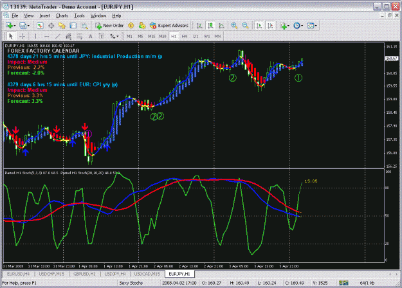402x288 pixels.
Task: Select the Arrows objects tool
Action: (x=113, y=36)
